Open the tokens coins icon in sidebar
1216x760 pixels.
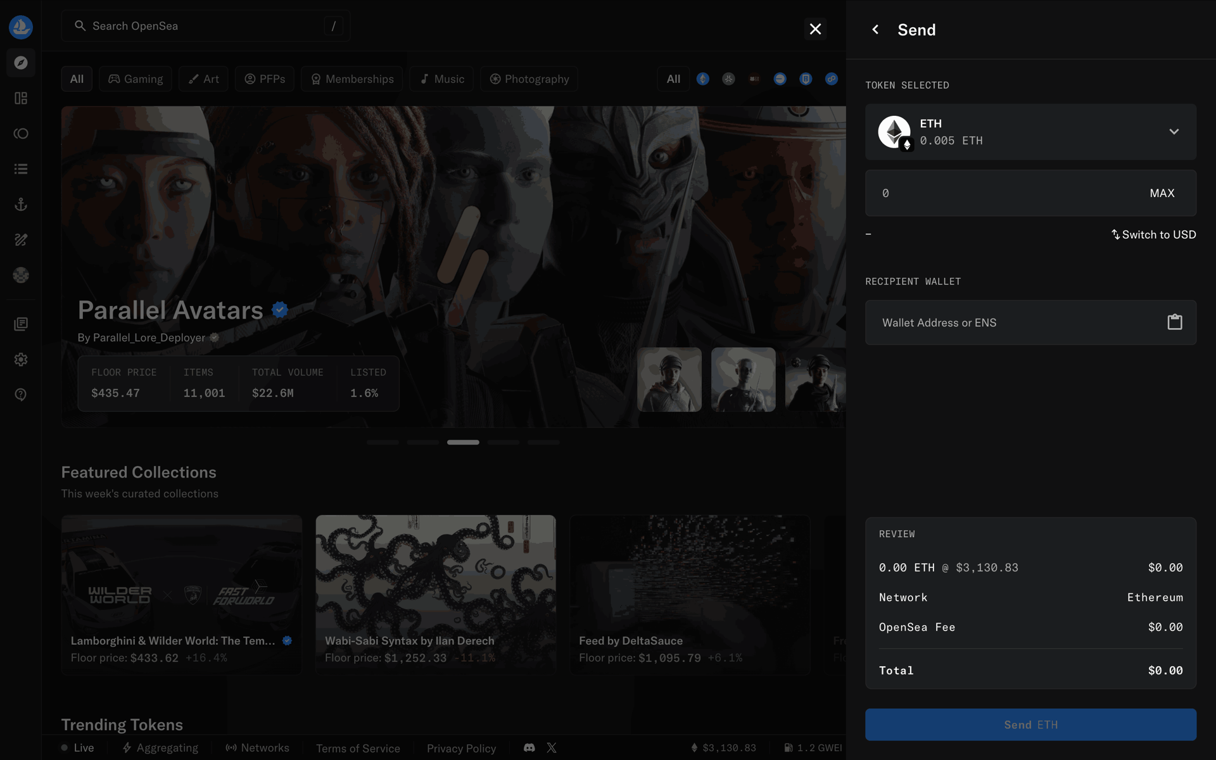tap(21, 134)
